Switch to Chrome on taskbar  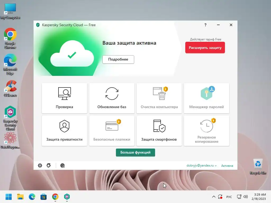[x=55, y=197]
